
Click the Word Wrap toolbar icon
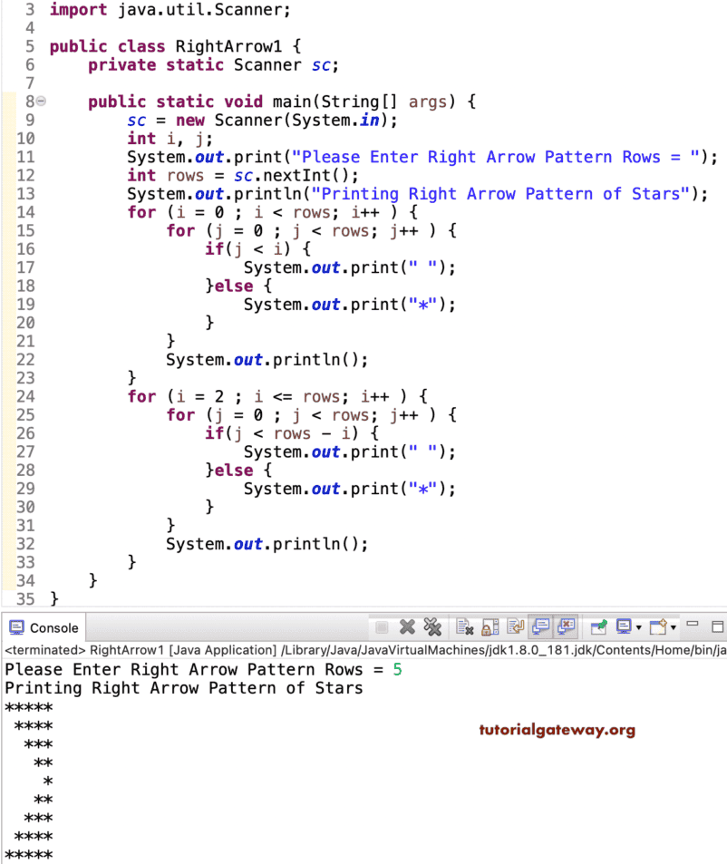515,626
